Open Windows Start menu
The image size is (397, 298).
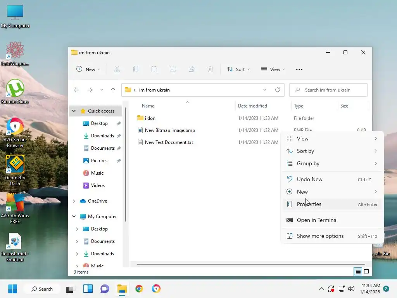(12, 289)
